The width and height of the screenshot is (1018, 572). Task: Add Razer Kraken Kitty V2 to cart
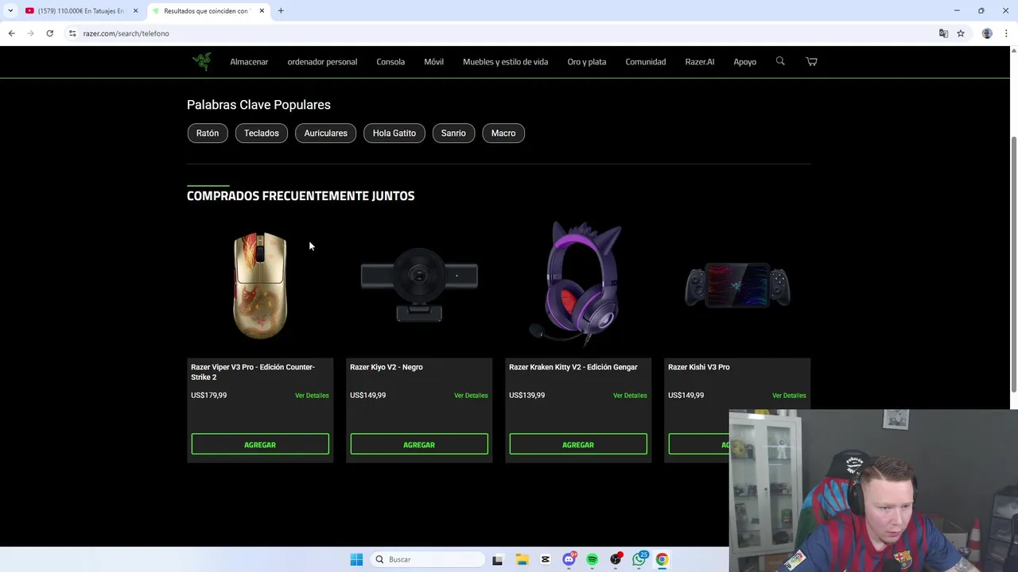[x=578, y=444]
